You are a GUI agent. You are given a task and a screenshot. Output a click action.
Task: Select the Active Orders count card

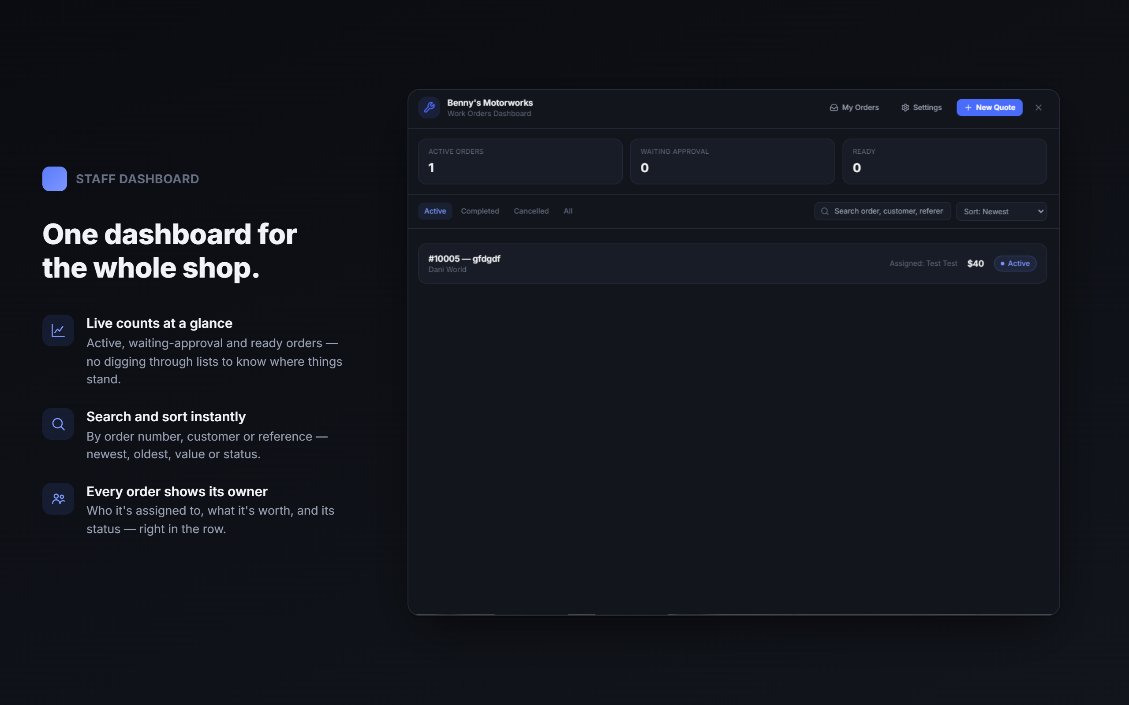coord(520,161)
